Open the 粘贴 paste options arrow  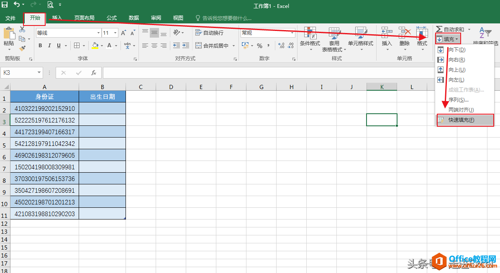(x=9, y=49)
